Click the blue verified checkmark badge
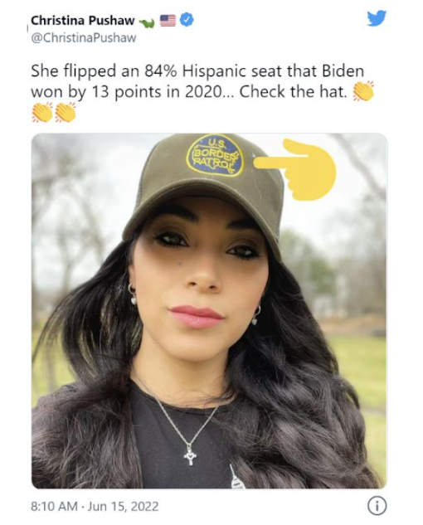 187,21
